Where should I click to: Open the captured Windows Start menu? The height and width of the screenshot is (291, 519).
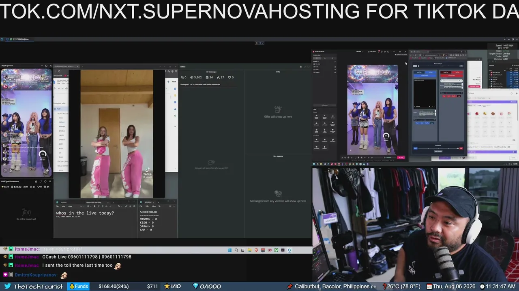tap(229, 250)
